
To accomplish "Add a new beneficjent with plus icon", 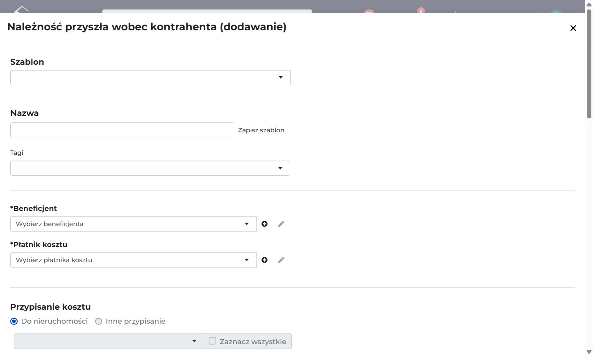I will tap(265, 224).
